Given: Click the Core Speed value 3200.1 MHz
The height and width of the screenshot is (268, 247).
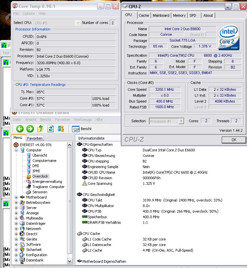Looking at the screenshot, I should coord(165,89).
